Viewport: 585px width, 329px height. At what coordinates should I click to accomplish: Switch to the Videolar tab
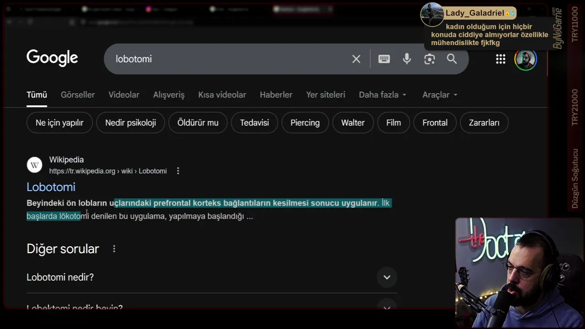(x=124, y=95)
